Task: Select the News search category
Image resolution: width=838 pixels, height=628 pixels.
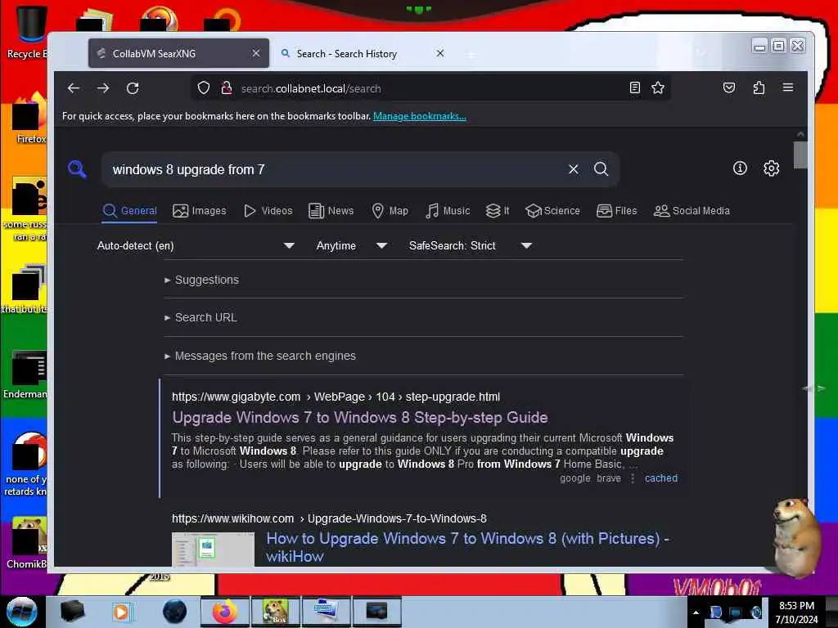Action: [331, 211]
